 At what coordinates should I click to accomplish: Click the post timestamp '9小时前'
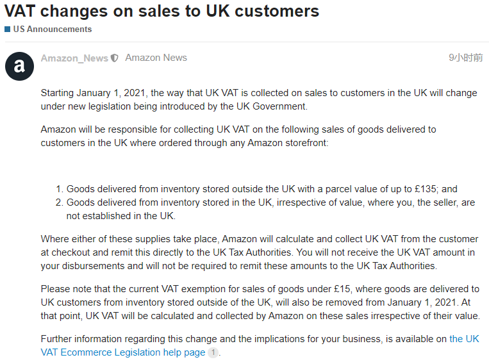coord(466,58)
